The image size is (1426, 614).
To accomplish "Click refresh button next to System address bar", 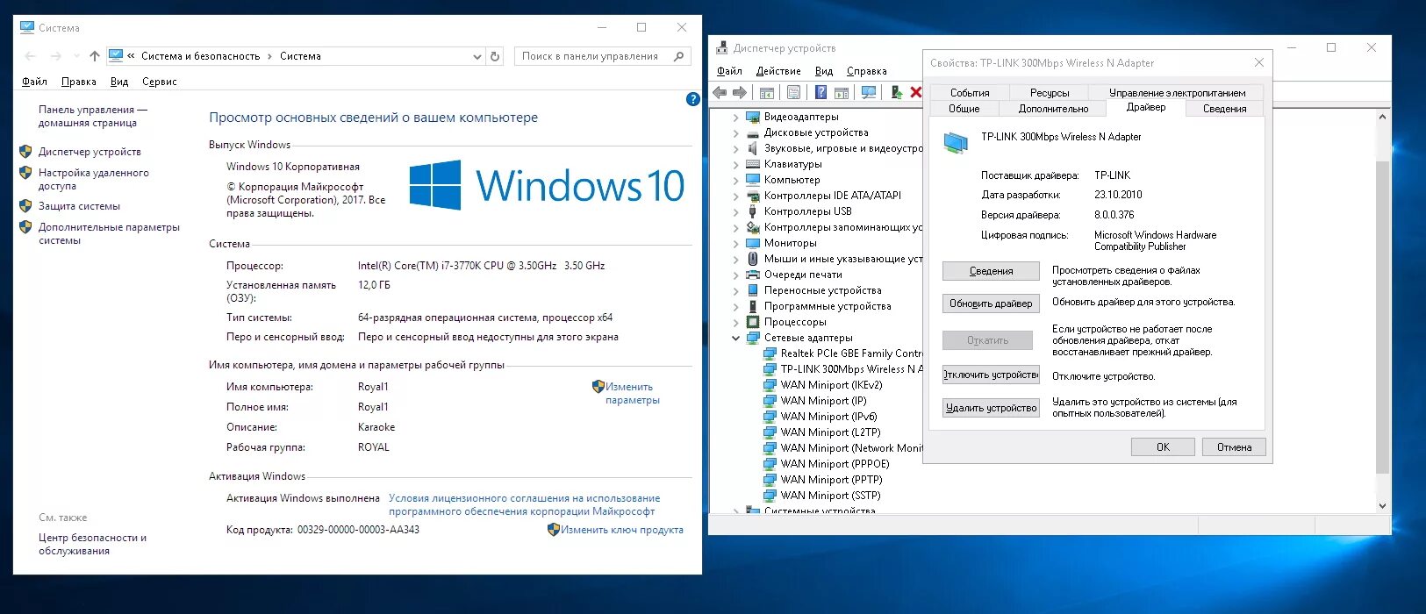I will (x=495, y=56).
